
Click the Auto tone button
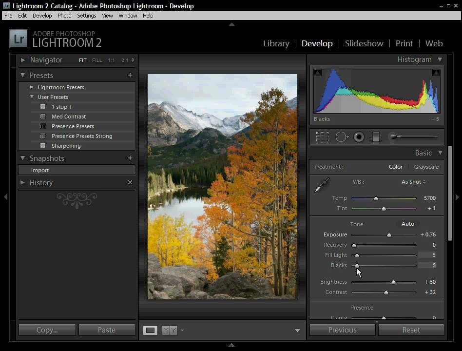(408, 224)
